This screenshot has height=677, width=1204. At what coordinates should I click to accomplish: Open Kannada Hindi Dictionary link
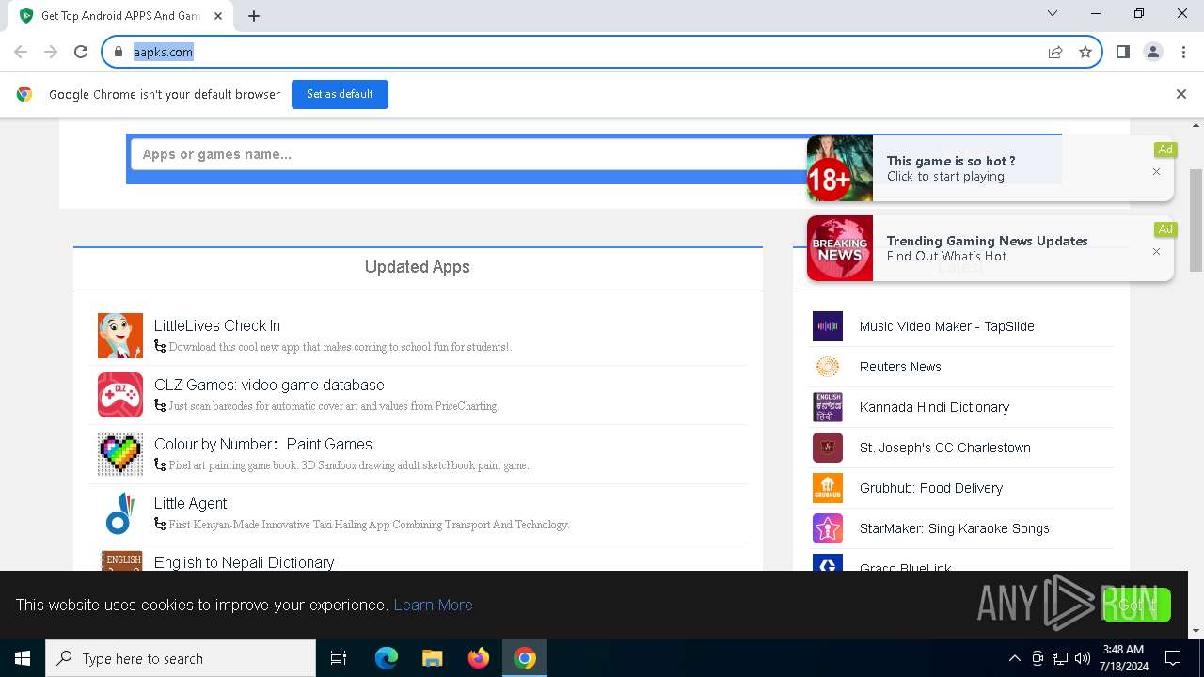pos(934,407)
